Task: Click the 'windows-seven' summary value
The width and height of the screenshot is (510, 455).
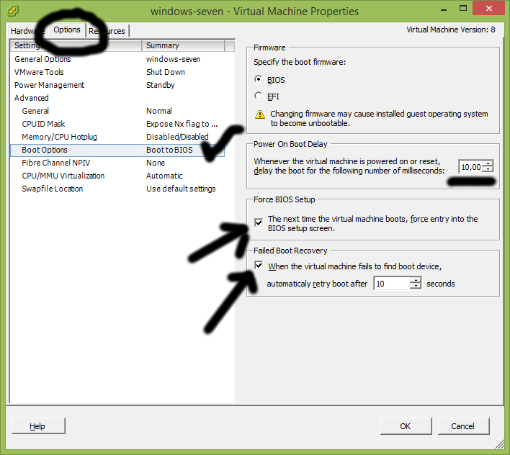Action: coord(173,59)
